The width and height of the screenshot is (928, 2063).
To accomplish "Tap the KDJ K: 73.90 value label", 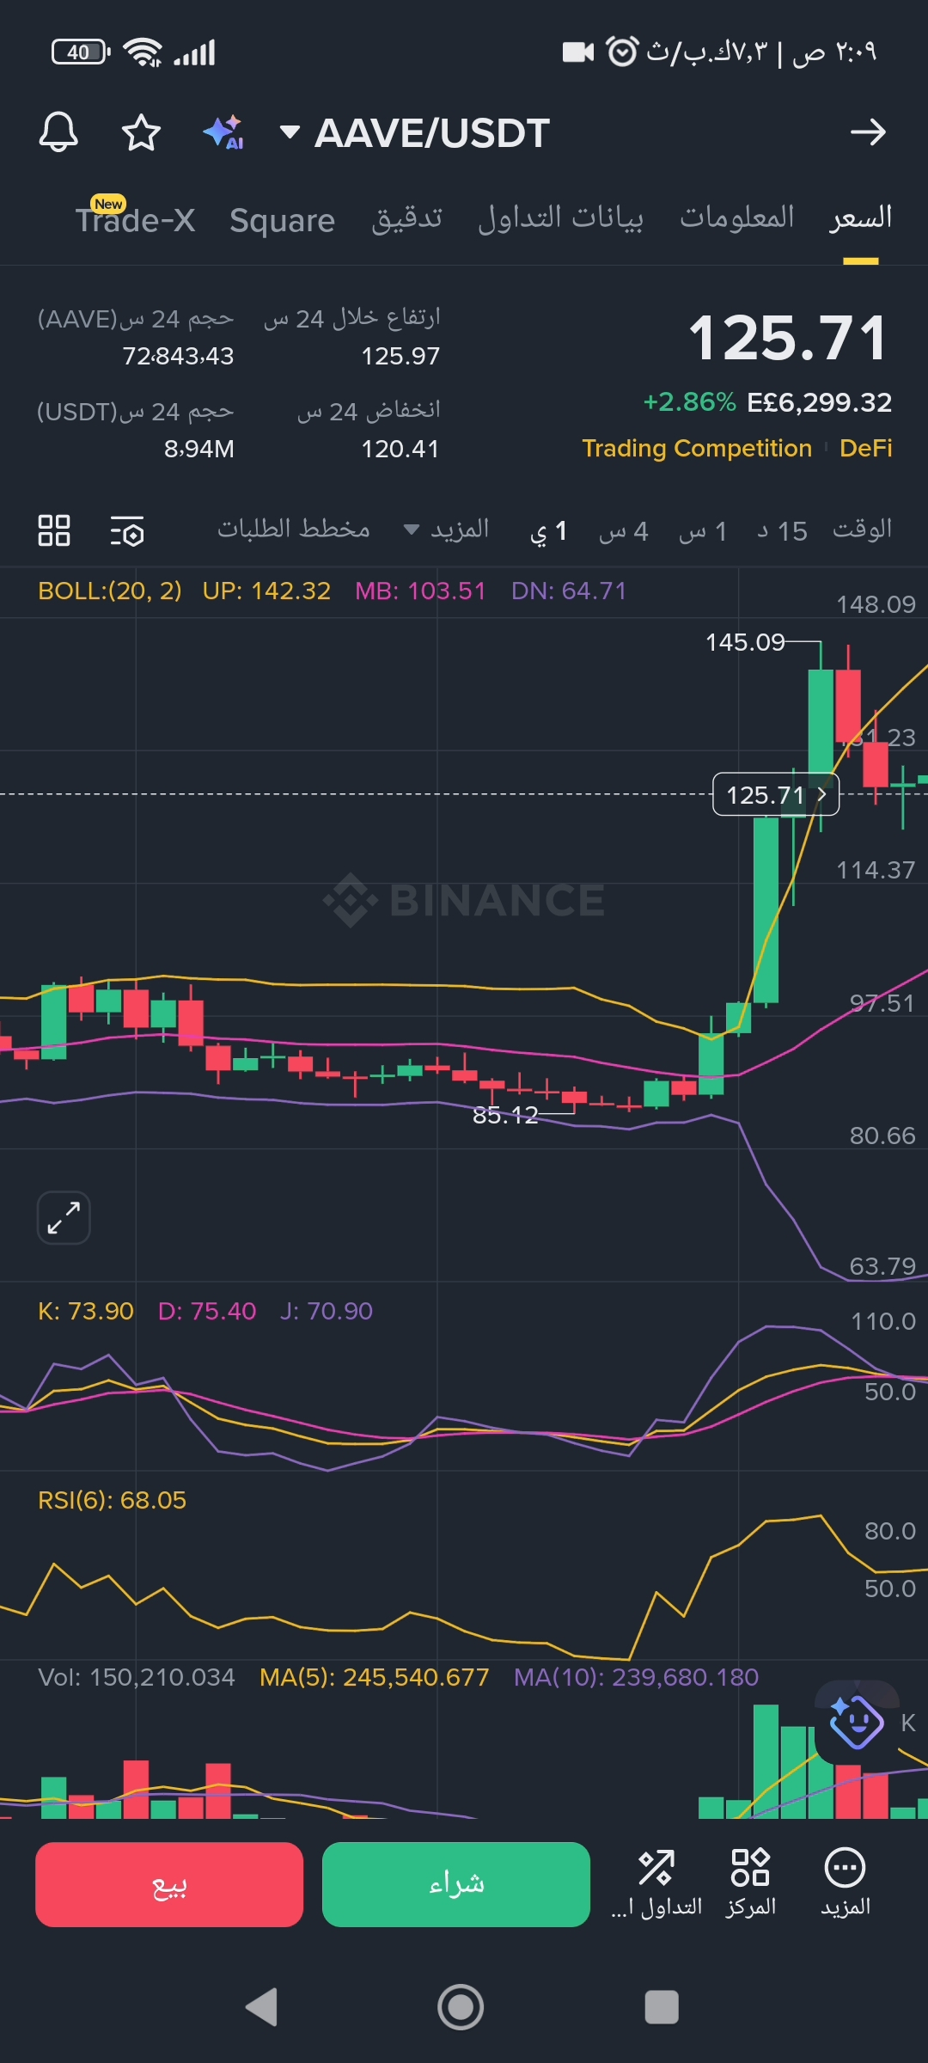I will (x=86, y=1311).
